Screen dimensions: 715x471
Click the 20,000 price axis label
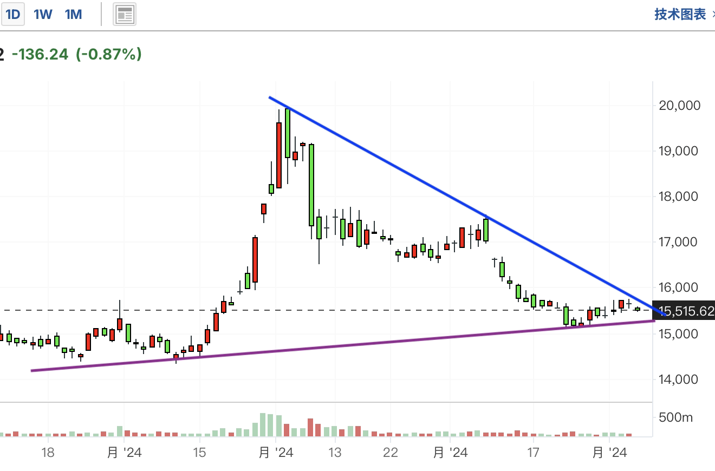pos(679,105)
